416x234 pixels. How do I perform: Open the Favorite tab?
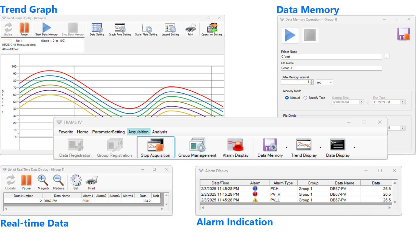tap(66, 132)
